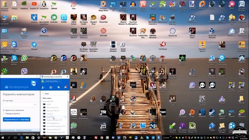Open the USB Safely Remove desktop icon
The height and width of the screenshot is (140, 249).
click(x=172, y=127)
